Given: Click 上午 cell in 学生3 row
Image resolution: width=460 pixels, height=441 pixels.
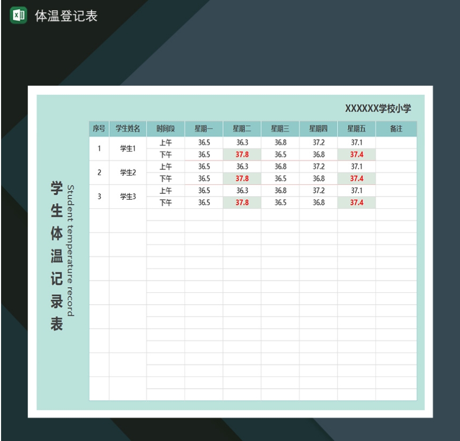Looking at the screenshot, I should [x=166, y=191].
